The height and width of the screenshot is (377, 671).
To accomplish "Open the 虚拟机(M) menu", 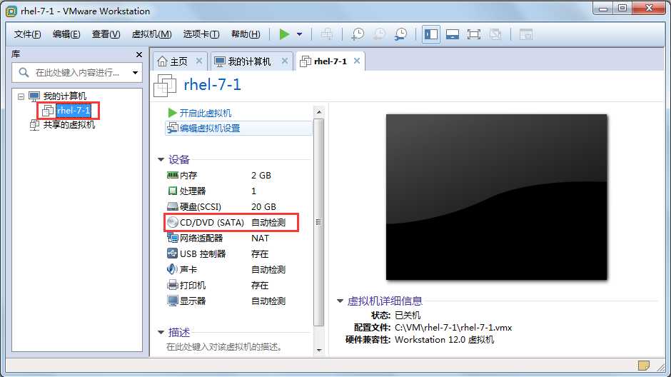I will click(x=151, y=34).
